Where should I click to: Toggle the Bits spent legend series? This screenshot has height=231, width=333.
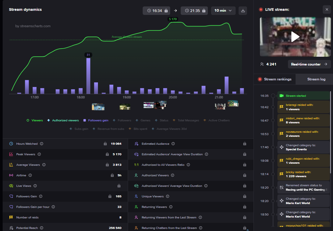point(138,129)
